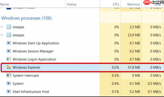Click the gear icon of wsappx using 23.0 MB
Image resolution: width=164 pixels, height=97 pixels.
tap(9, 35)
